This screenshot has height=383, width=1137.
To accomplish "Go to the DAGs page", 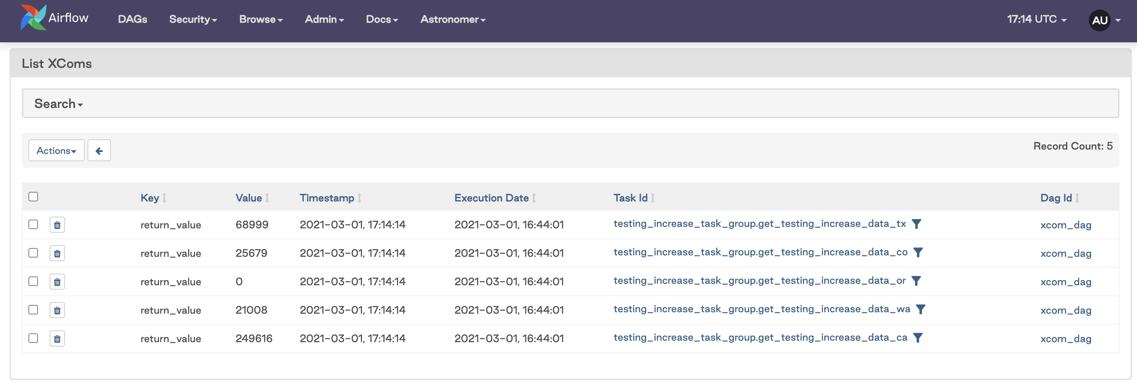I will [x=132, y=19].
